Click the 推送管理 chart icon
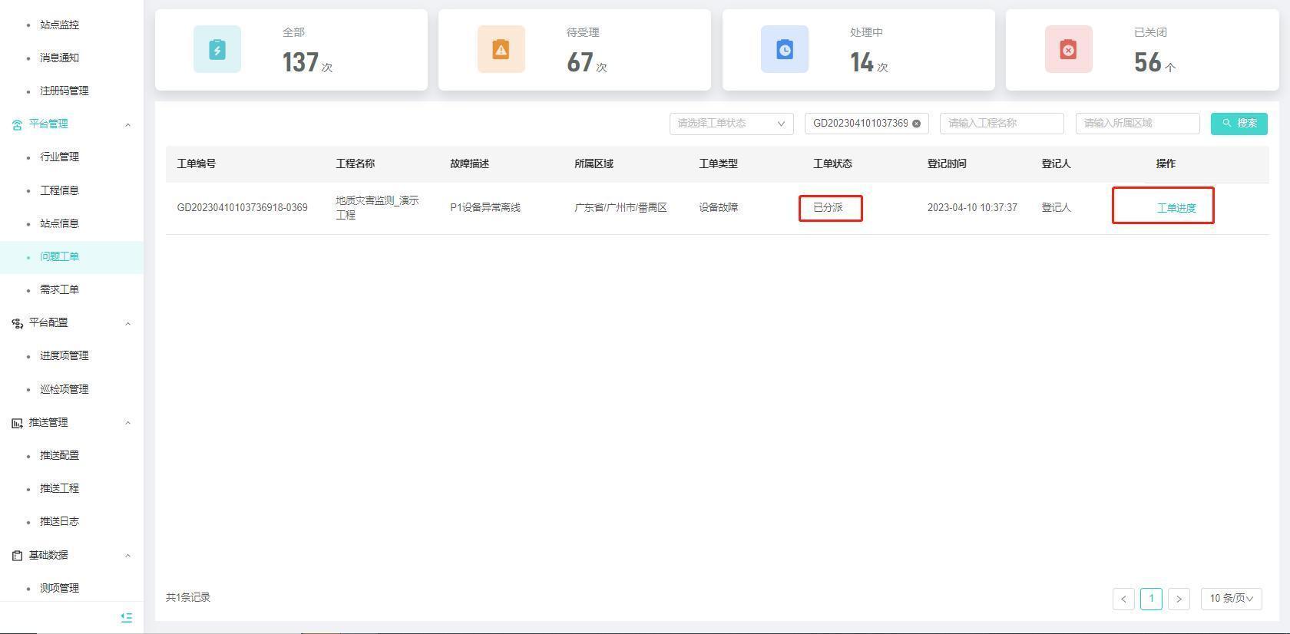The width and height of the screenshot is (1290, 634). click(x=17, y=423)
